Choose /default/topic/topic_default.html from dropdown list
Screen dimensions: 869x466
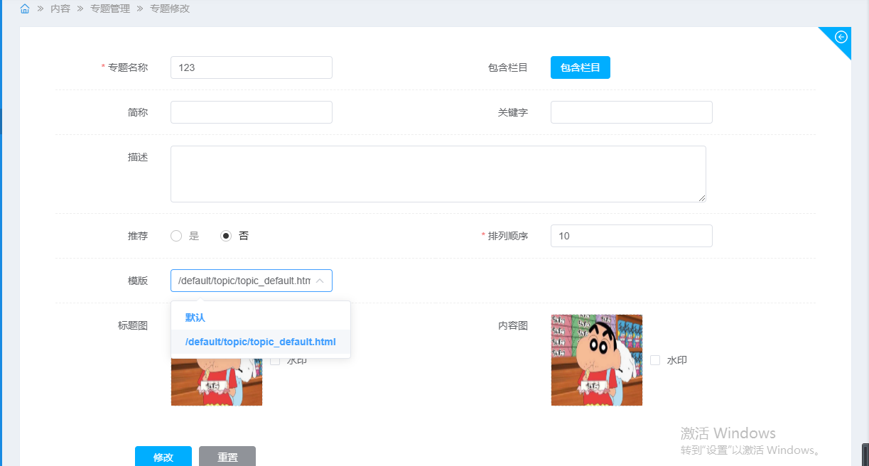(260, 342)
